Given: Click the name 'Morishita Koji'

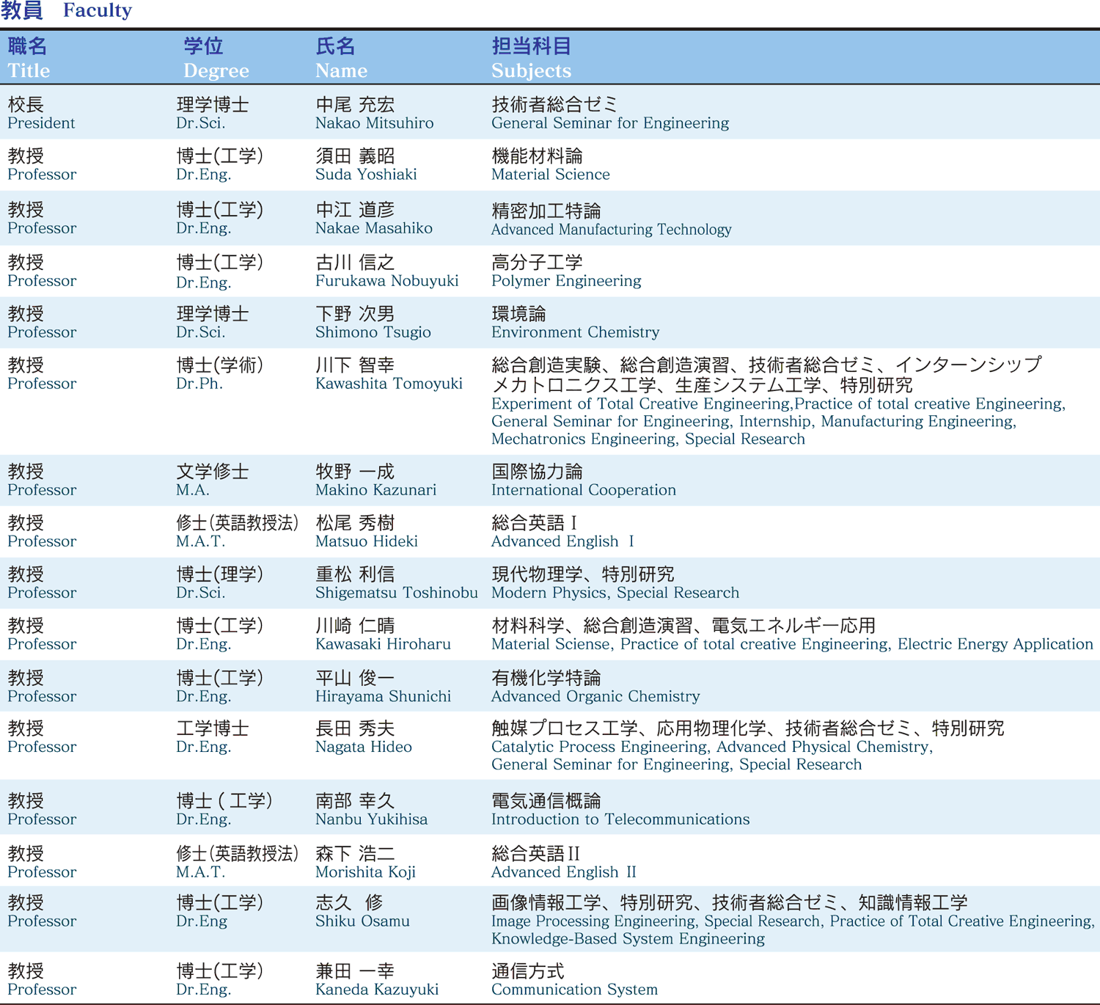Looking at the screenshot, I should [x=365, y=872].
